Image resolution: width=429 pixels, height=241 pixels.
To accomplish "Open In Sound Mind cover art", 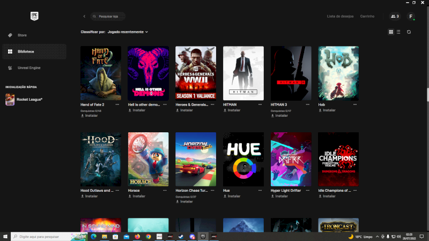I will point(101,225).
